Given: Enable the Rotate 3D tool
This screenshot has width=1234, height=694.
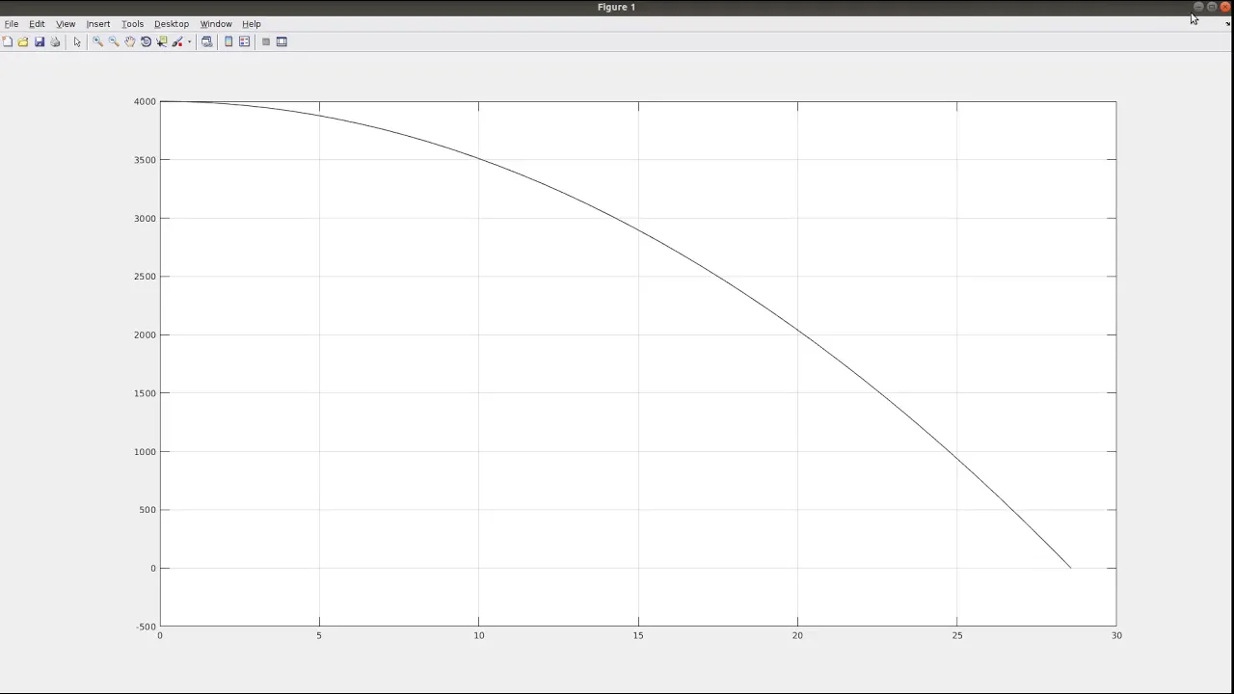Looking at the screenshot, I should 146,41.
